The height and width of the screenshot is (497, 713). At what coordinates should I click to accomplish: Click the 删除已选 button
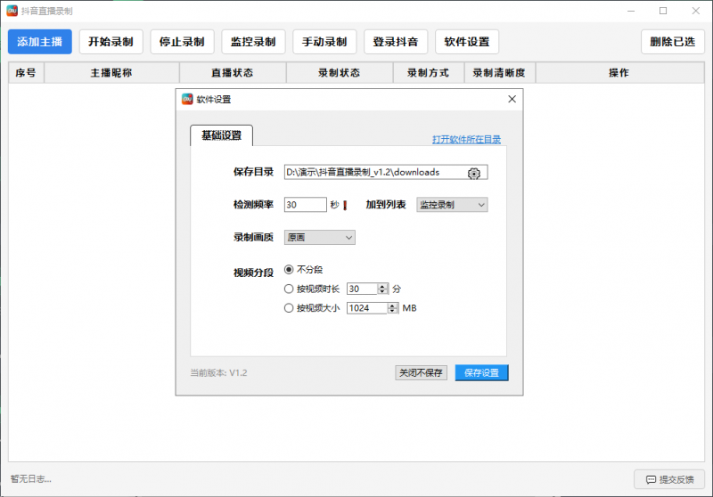673,42
